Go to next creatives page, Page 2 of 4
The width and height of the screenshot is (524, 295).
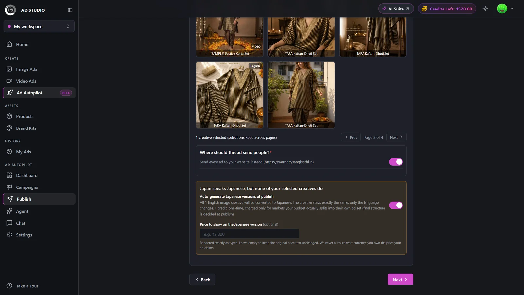pyautogui.click(x=396, y=137)
